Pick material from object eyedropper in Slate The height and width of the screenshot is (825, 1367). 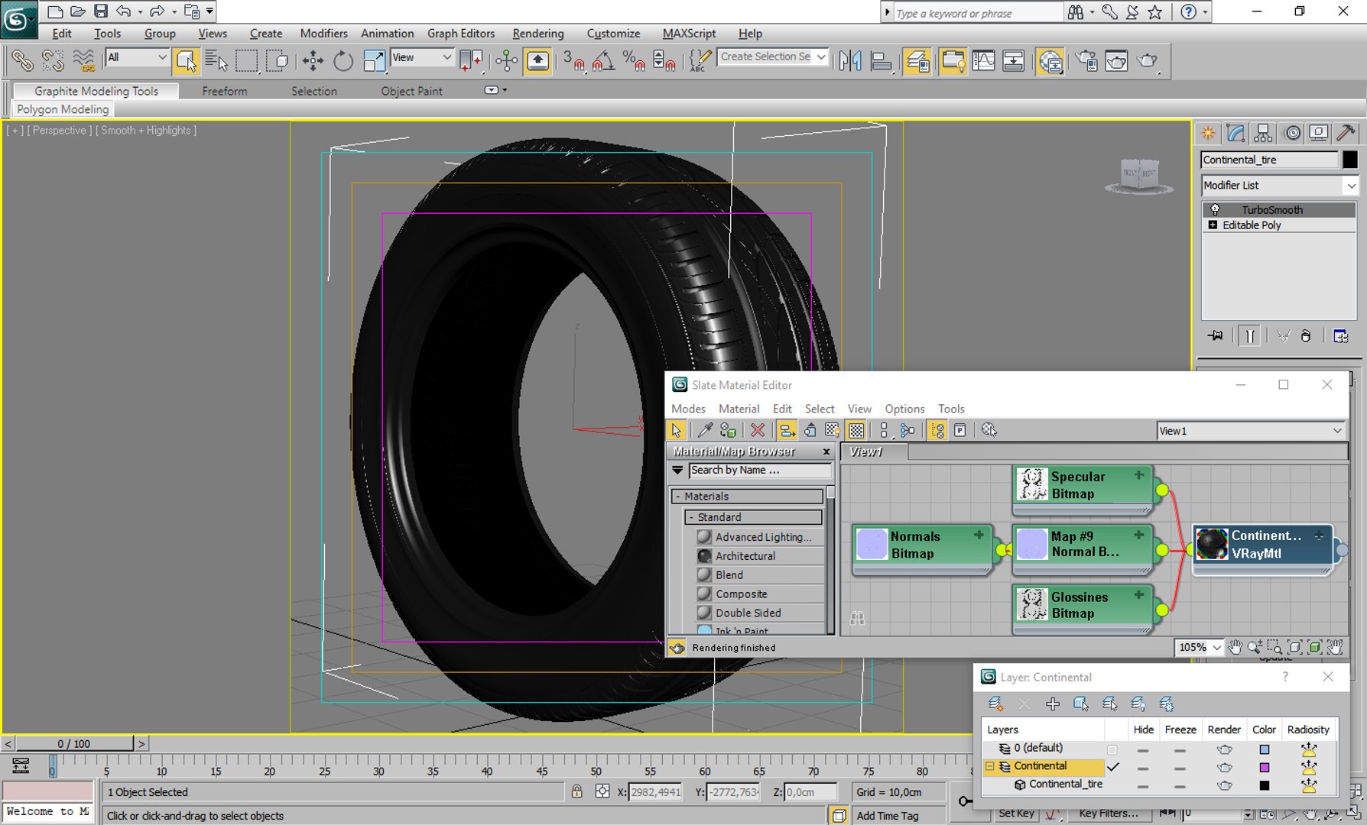704,430
